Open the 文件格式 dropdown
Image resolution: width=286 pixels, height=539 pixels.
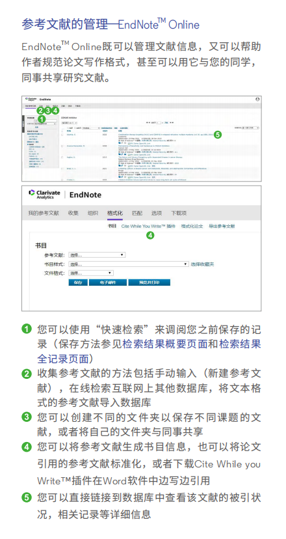click(x=91, y=273)
